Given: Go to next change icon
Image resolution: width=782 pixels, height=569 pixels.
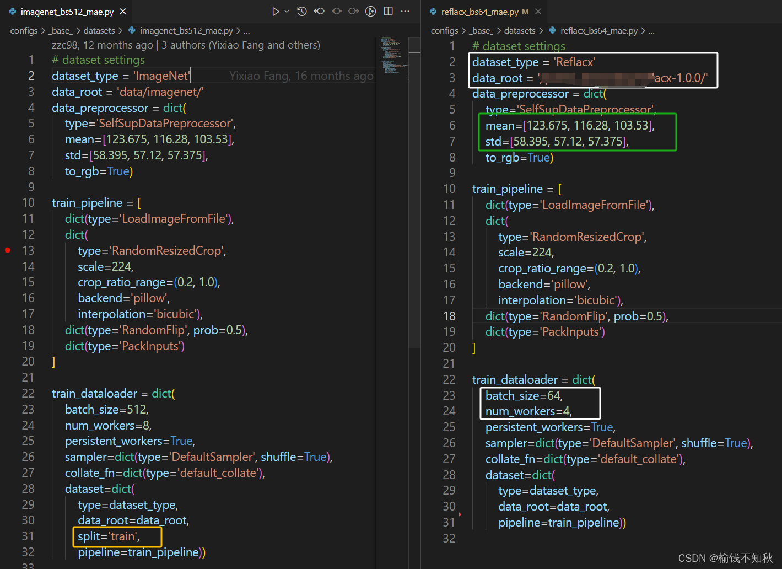Looking at the screenshot, I should pos(354,12).
